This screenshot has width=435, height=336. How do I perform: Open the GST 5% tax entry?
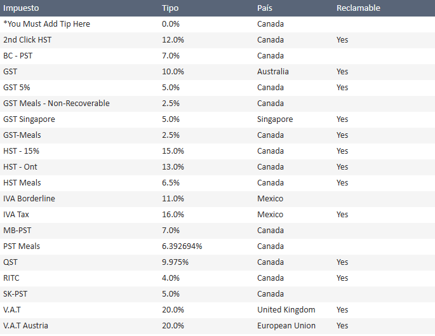217,88
